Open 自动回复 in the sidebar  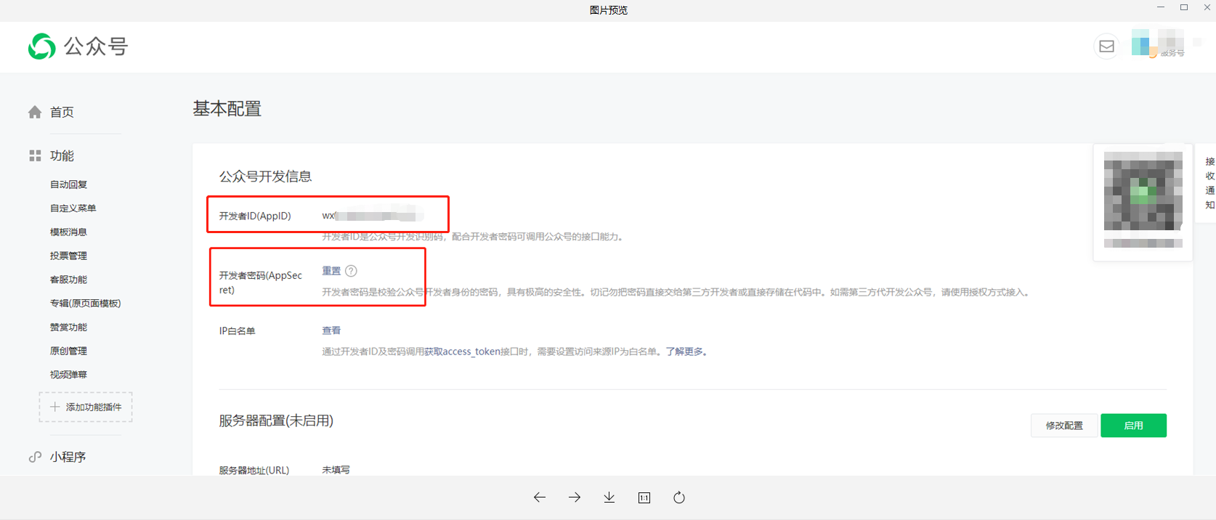(x=68, y=184)
